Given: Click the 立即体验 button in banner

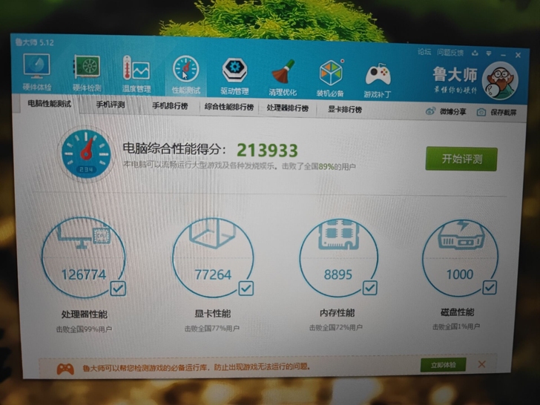Looking at the screenshot, I should [x=444, y=365].
